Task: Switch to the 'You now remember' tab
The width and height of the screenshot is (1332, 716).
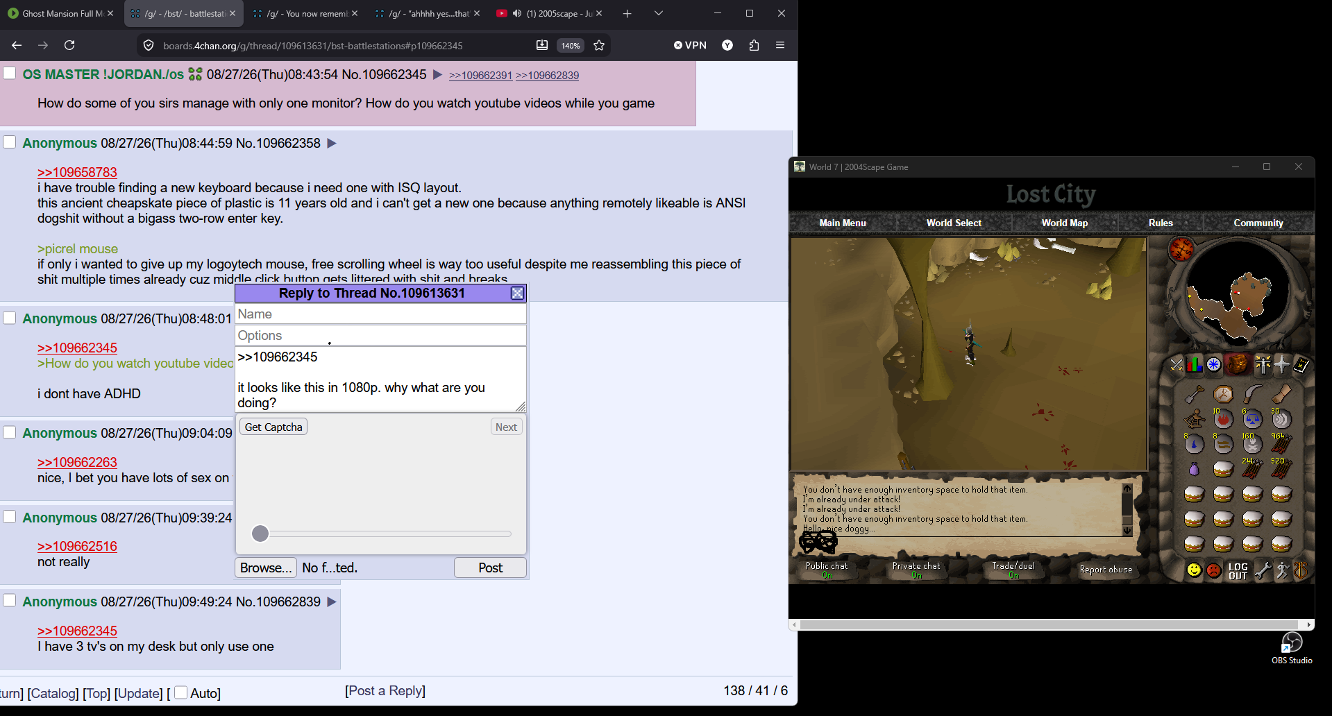Action: point(306,13)
